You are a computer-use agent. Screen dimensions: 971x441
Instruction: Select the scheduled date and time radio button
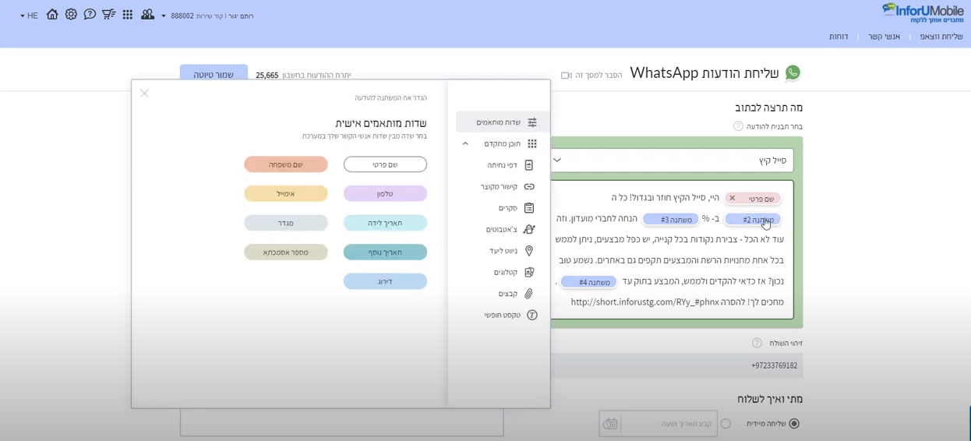tap(726, 424)
